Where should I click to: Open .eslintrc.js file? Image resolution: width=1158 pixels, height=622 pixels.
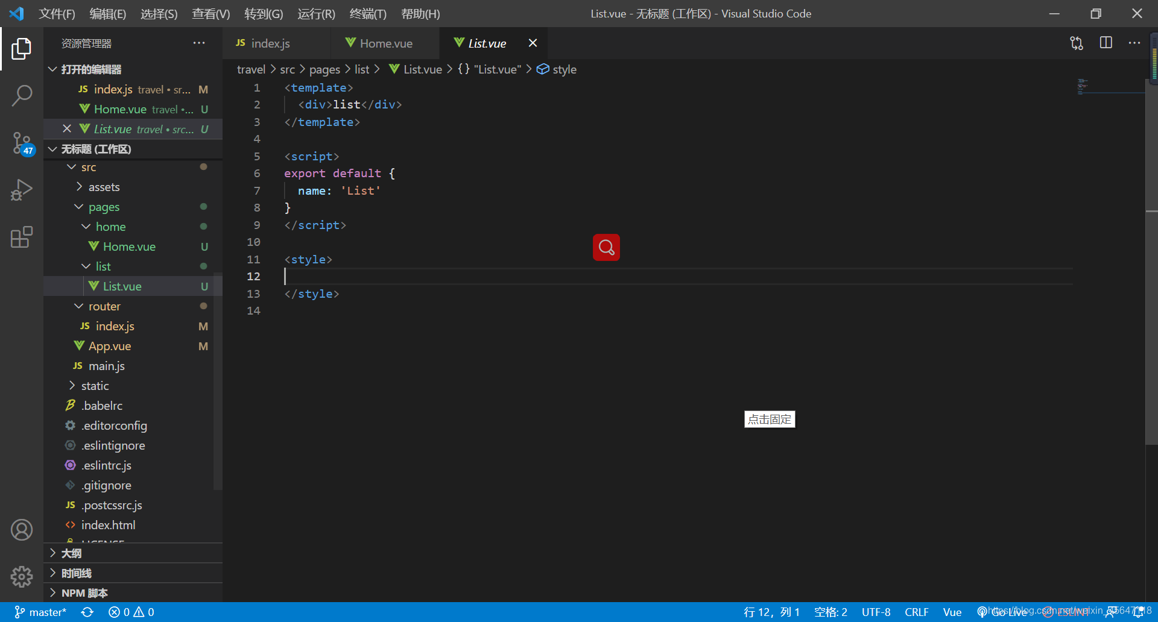pyautogui.click(x=133, y=465)
